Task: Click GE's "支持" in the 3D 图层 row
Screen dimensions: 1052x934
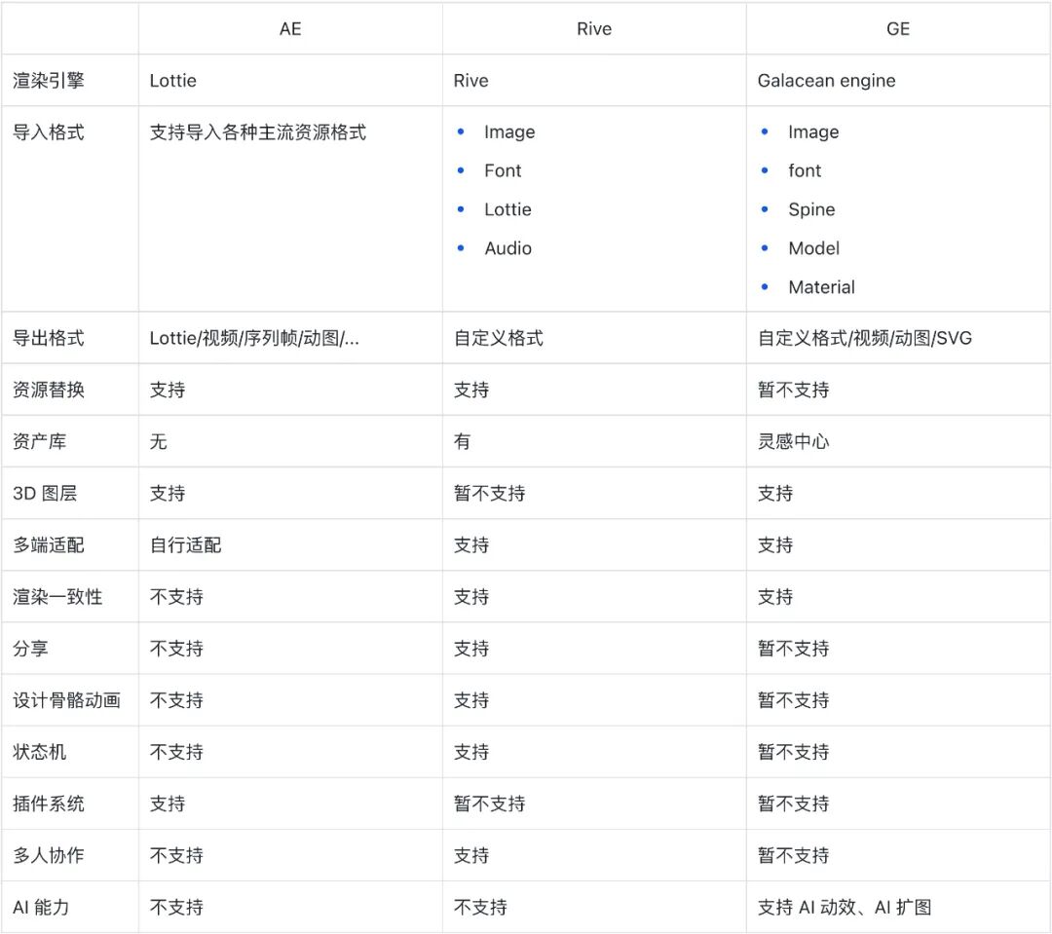Action: (775, 493)
